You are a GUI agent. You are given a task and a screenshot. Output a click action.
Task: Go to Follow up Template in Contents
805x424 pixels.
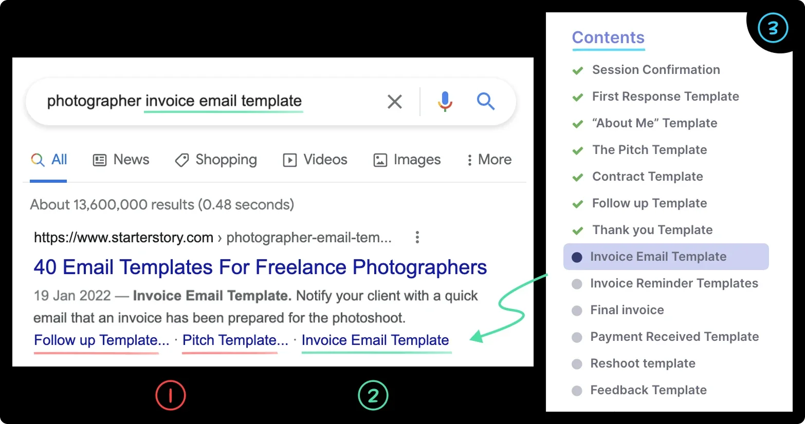tap(649, 203)
